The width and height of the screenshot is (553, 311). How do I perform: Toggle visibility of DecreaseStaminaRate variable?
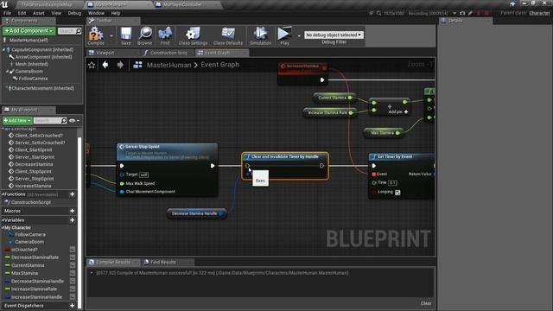click(73, 257)
